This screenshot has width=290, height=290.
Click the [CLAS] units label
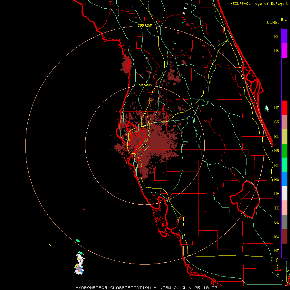(x=272, y=22)
